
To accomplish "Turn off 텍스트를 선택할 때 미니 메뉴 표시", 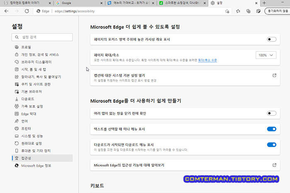I will 271,129.
